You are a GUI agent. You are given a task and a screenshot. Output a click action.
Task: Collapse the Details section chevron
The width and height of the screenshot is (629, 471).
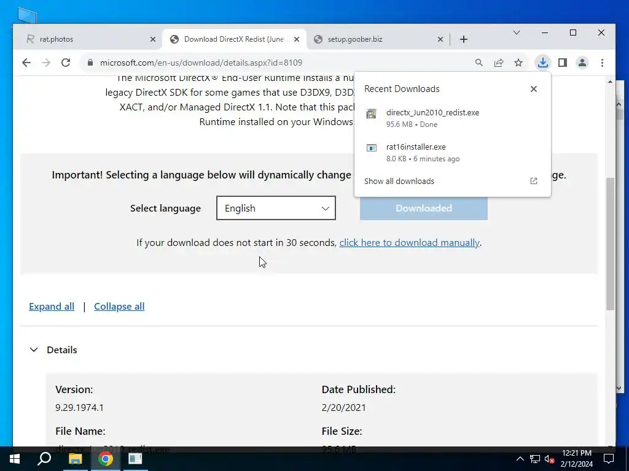pos(34,350)
